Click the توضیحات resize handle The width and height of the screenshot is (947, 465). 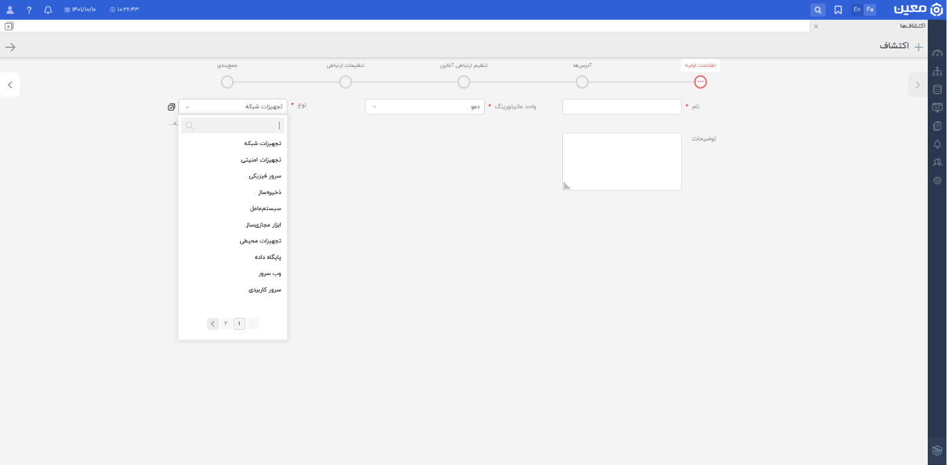(x=567, y=186)
